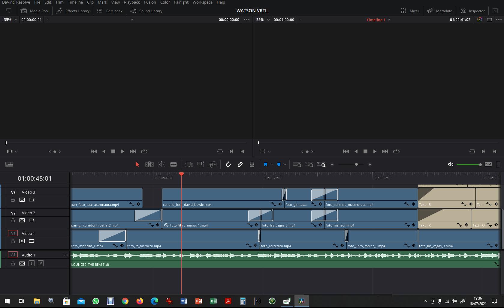Open the Fairlight menu

point(181,2)
